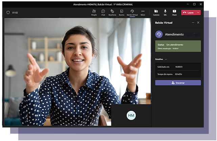Toggle the Camera off
This screenshot has height=141, width=217.
[156, 12]
